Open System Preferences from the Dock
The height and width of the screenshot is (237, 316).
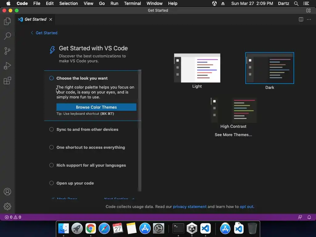(x=158, y=228)
